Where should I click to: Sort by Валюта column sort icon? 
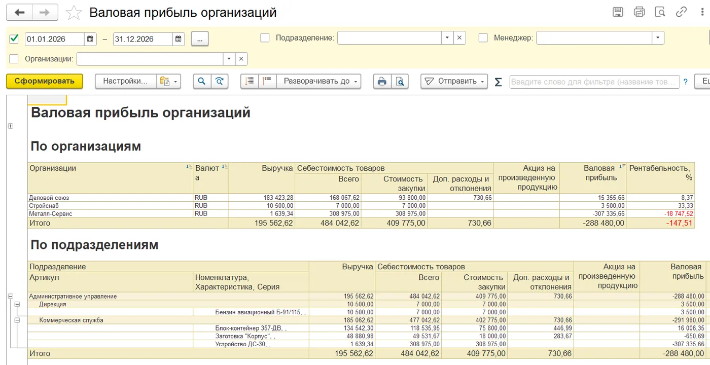tap(225, 167)
